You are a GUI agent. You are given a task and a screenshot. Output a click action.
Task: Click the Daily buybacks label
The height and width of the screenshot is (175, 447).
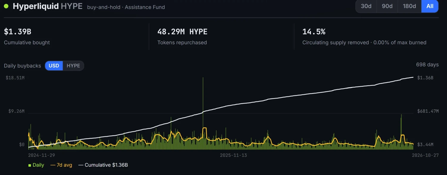[22, 66]
